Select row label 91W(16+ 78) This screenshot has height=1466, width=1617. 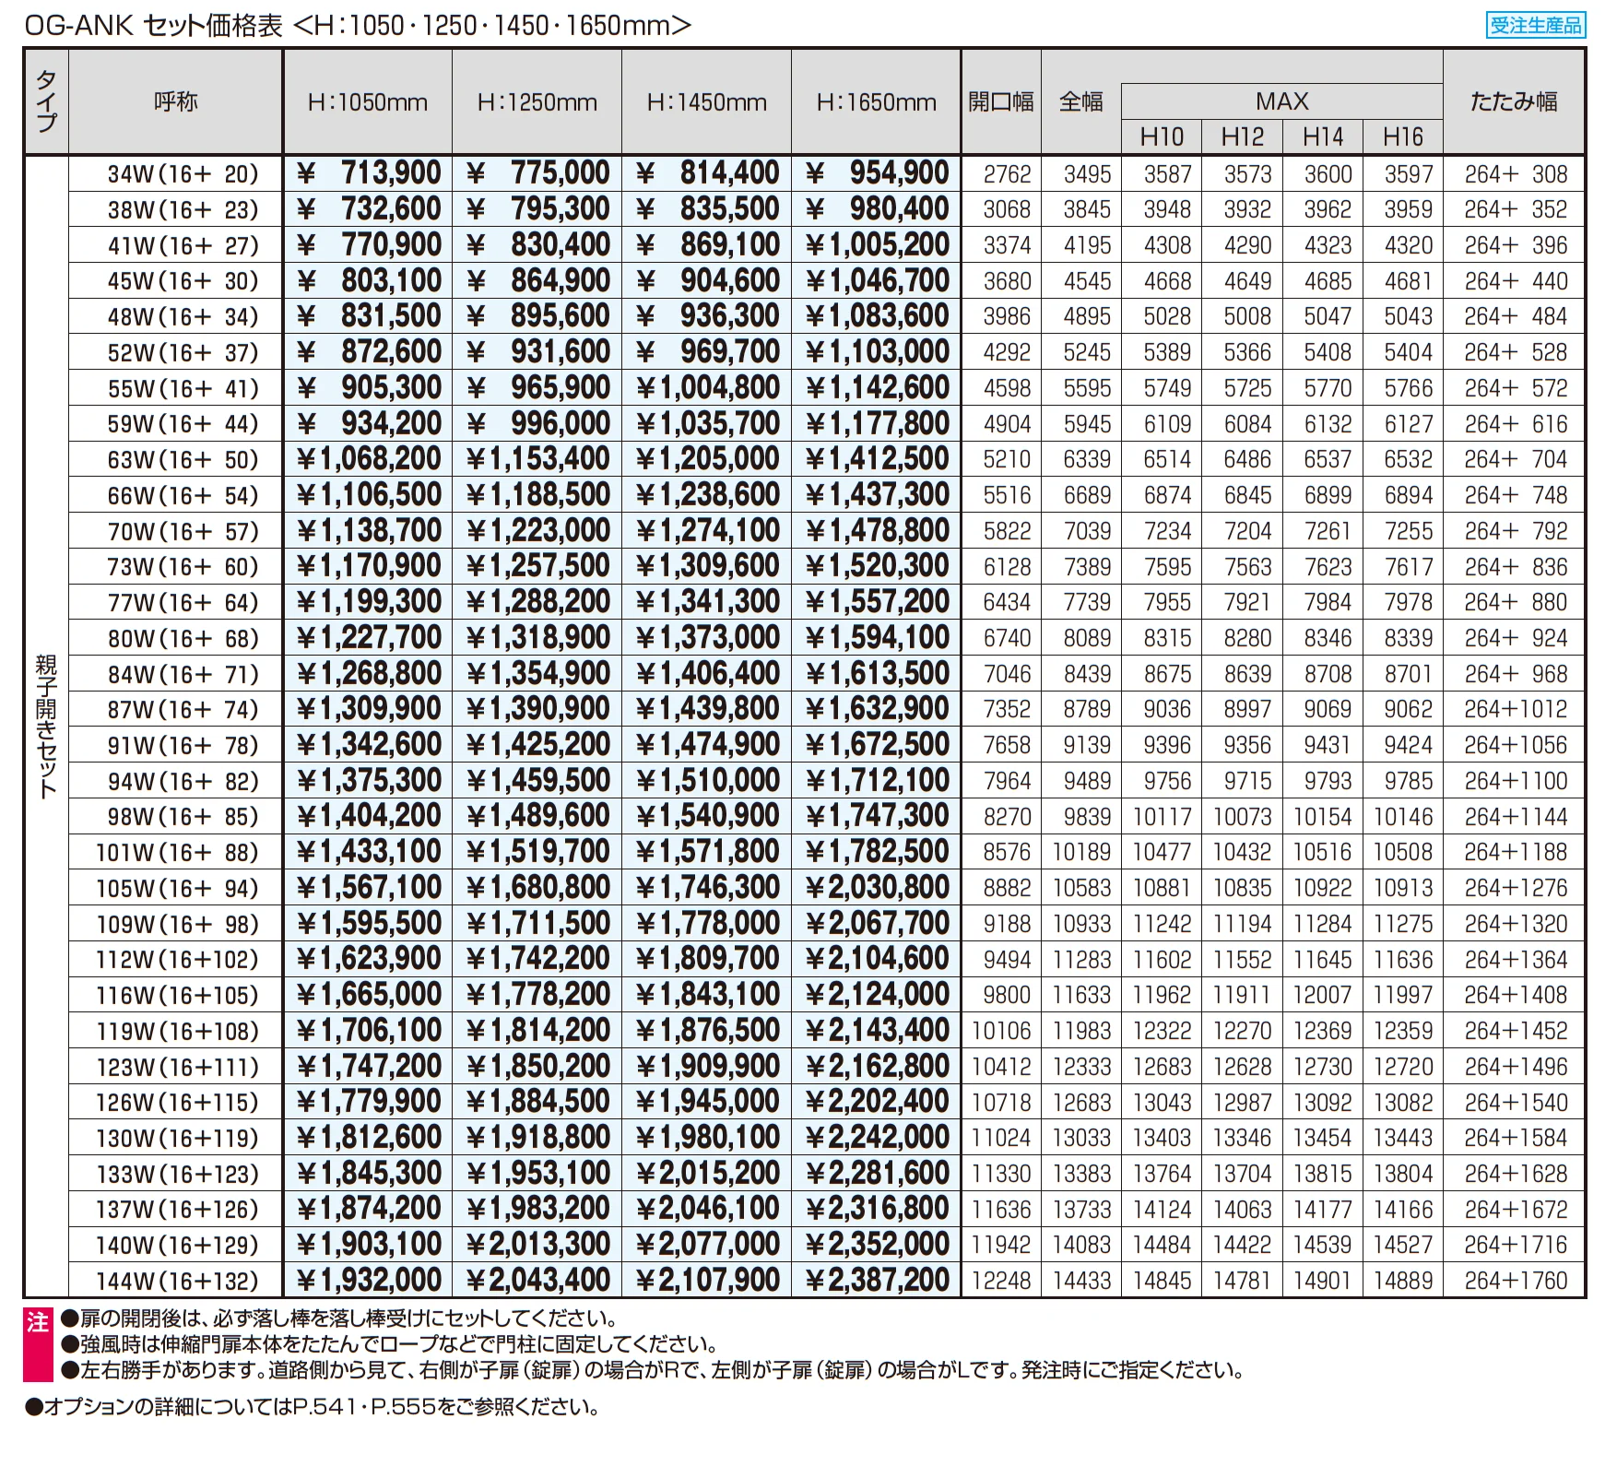183,745
